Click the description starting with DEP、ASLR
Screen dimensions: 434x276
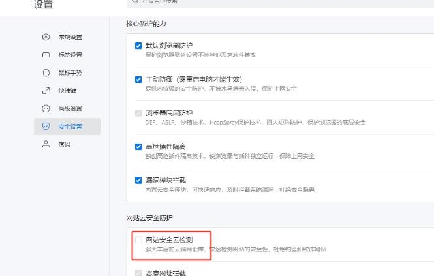(255, 123)
